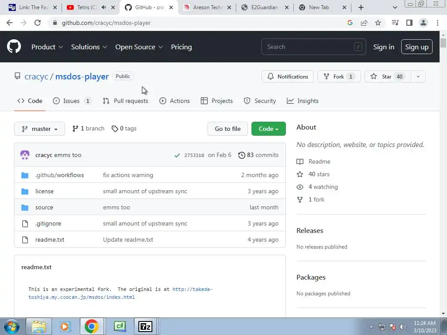Open the Projects tab
The image size is (447, 335).
tap(217, 101)
